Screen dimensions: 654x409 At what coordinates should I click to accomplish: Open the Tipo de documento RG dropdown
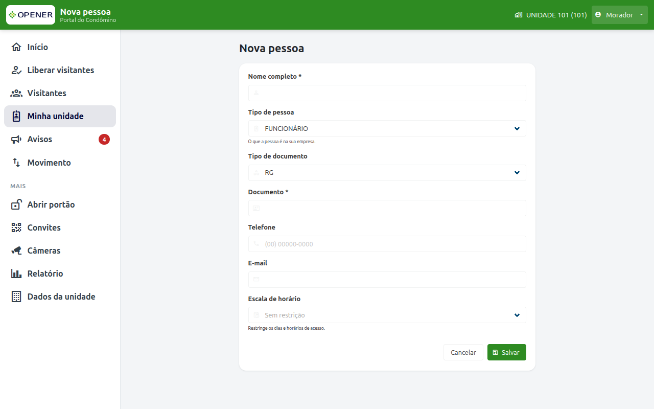(x=387, y=173)
